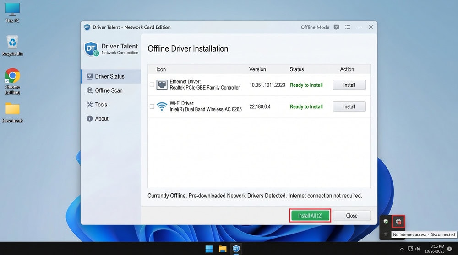Viewport: 458px width, 255px height.
Task: Click Driver Talent taskbar icon
Action: click(236, 249)
